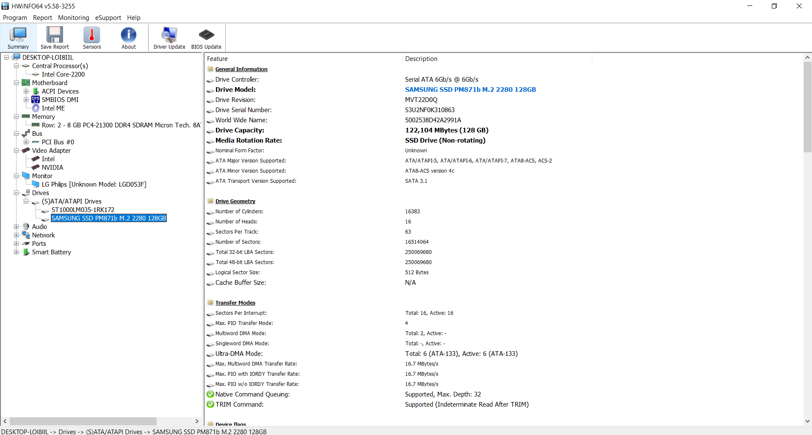This screenshot has height=435, width=812.
Task: Click the Media Rotation Rate row
Action: point(504,140)
